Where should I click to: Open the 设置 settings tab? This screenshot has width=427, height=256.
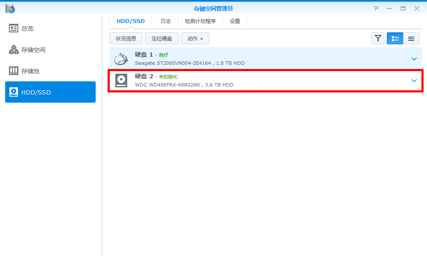[235, 21]
